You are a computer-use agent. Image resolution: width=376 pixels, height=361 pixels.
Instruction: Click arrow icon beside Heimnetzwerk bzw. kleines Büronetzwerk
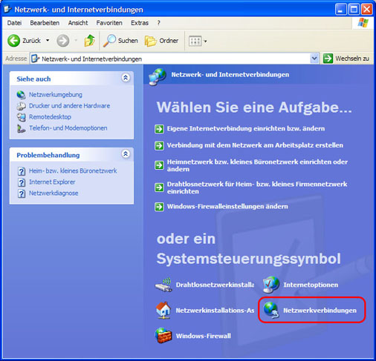click(159, 165)
